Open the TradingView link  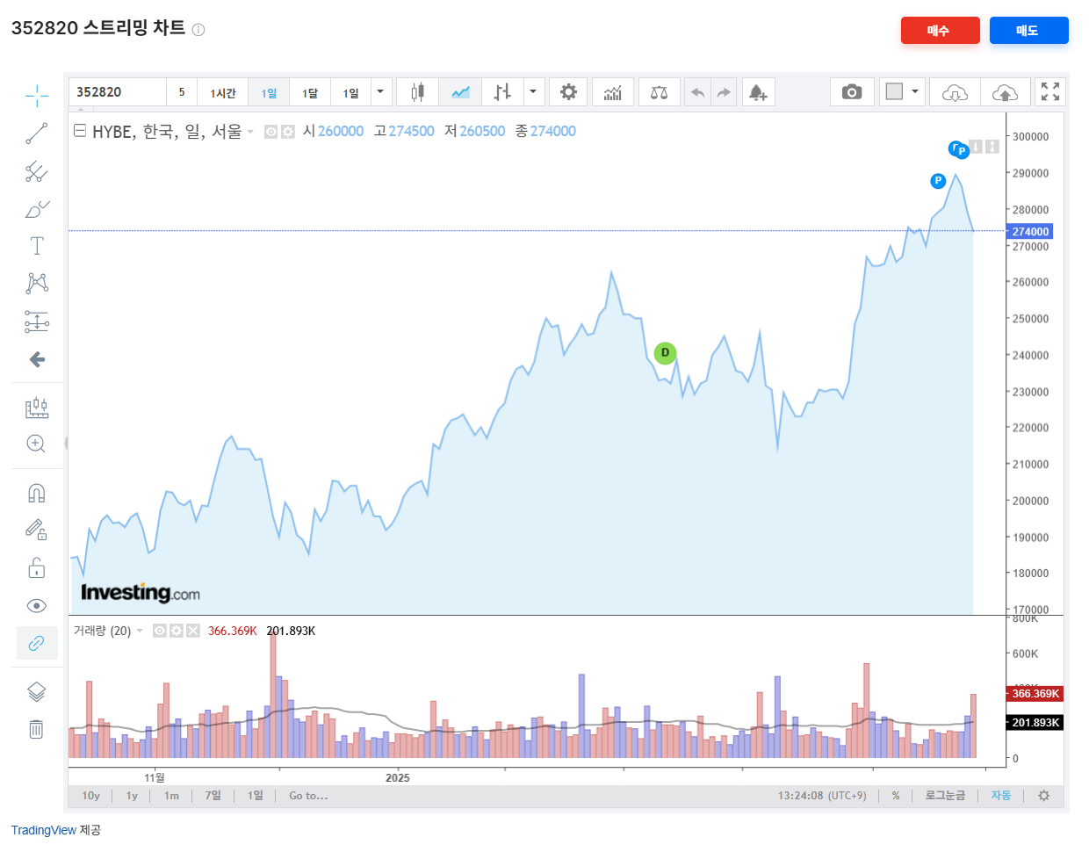click(44, 830)
